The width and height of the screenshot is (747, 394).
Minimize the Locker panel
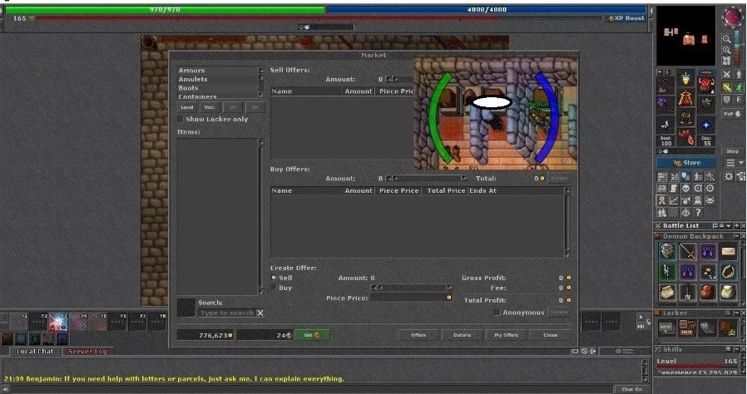(736, 313)
